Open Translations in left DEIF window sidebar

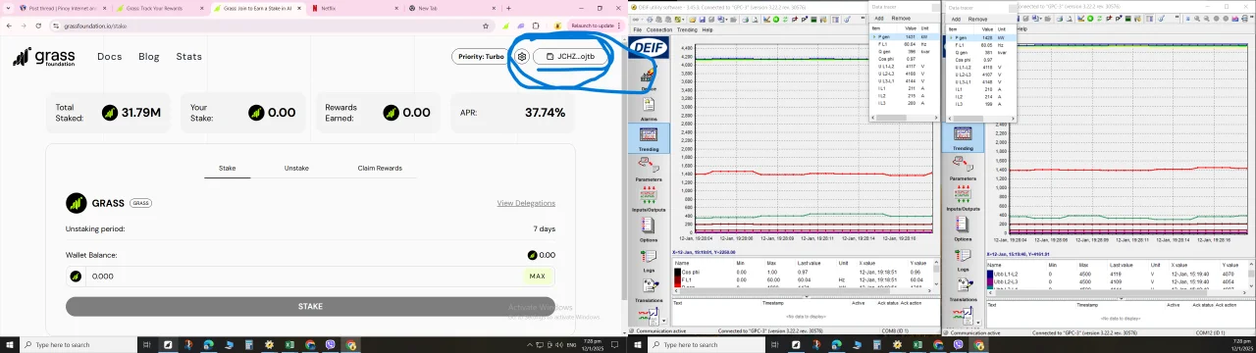(648, 290)
